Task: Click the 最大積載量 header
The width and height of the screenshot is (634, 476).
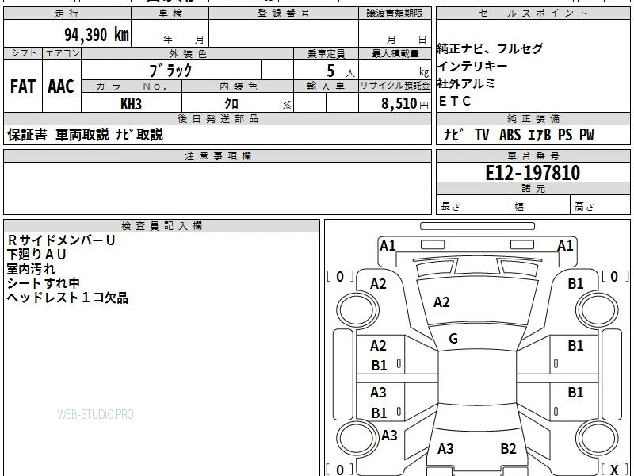Action: [x=395, y=53]
